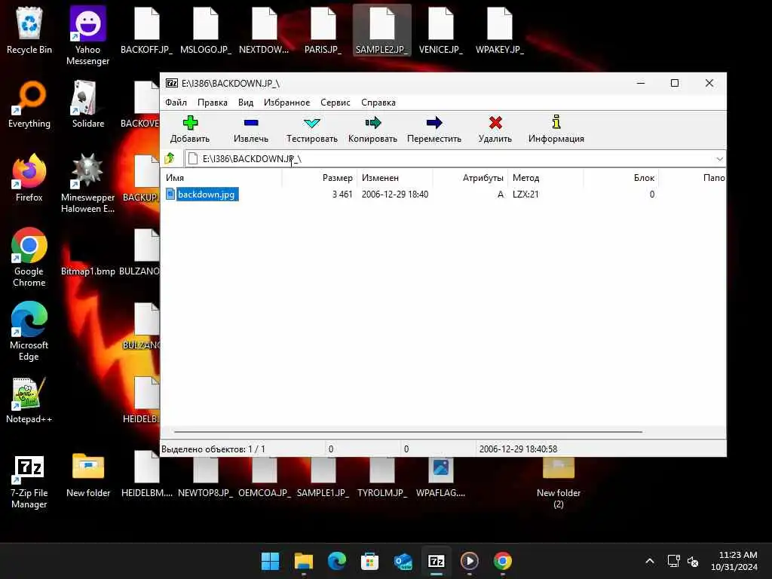Screen dimensions: 772x579
Task: Sort by the Размер column header
Action: point(320,178)
